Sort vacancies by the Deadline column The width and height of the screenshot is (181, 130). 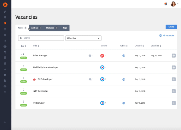156,46
